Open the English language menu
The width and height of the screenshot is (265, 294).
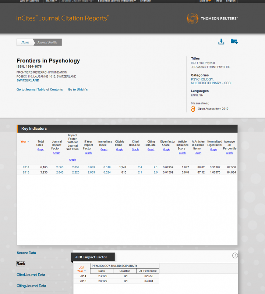coord(231,1)
